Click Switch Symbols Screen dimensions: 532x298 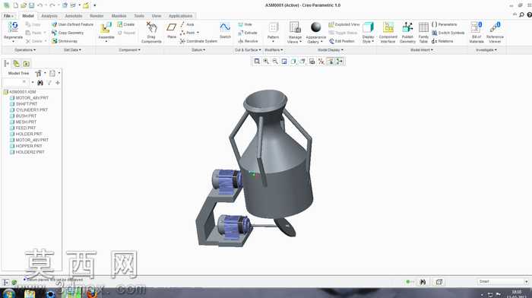click(448, 33)
